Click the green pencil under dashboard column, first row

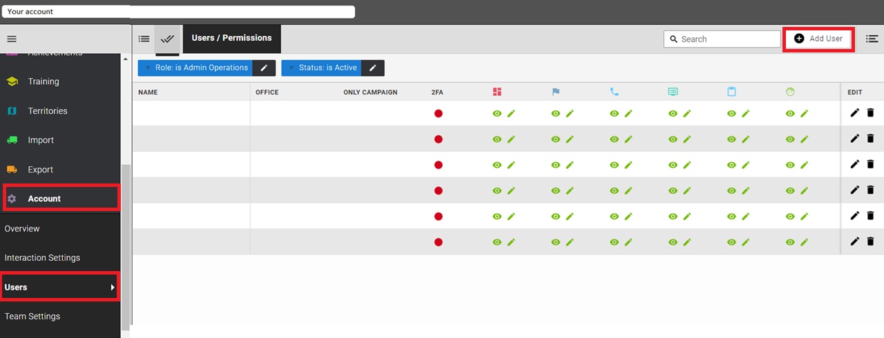pyautogui.click(x=511, y=113)
